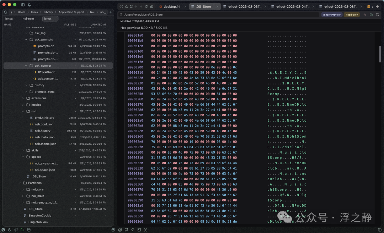
Task: Collapse the ask_semver folder
Action: [x=26, y=66]
